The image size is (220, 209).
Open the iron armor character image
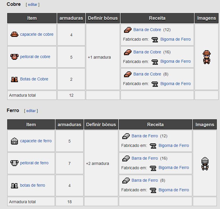tap(205, 163)
